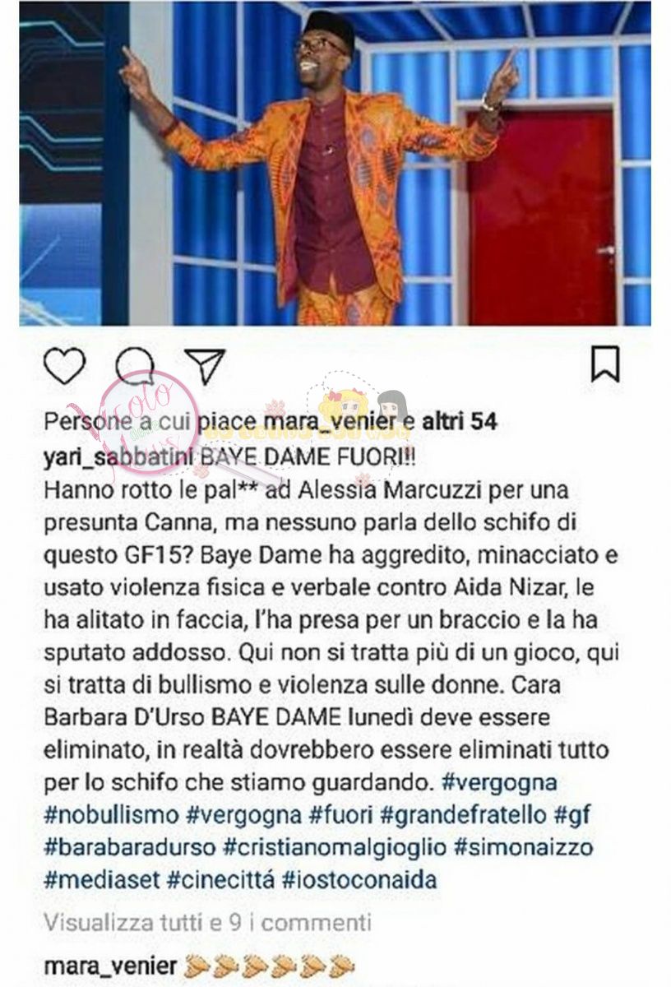Save post with the bookmark icon
Image resolution: width=671 pixels, height=987 pixels.
click(x=606, y=364)
